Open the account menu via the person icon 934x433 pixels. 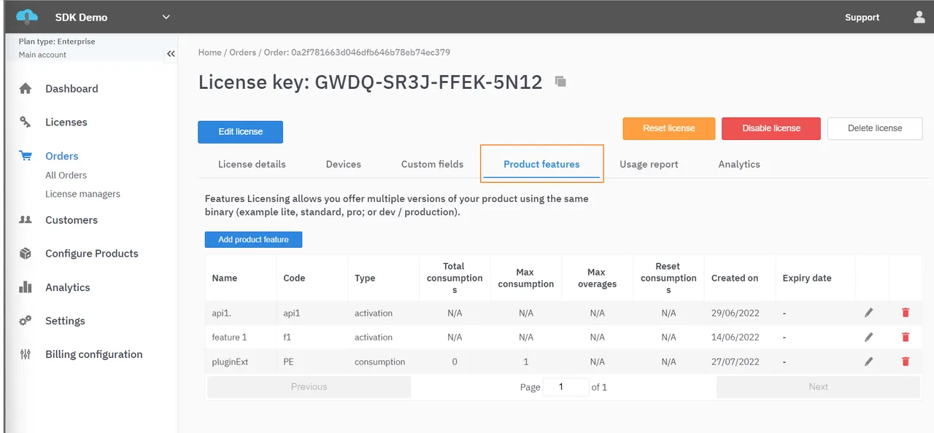[x=919, y=17]
